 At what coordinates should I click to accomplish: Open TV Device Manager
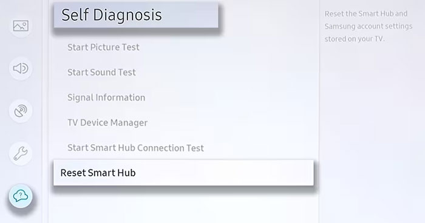coord(107,122)
